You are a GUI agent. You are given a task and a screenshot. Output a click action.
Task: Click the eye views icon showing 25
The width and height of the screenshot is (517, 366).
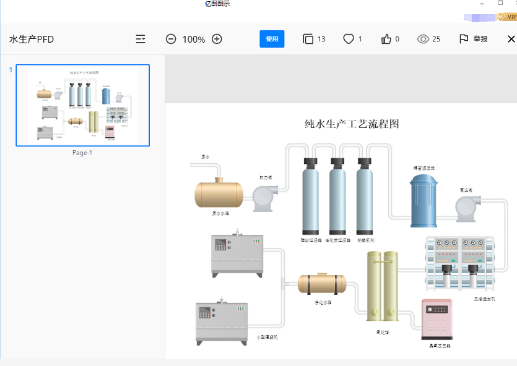(x=423, y=39)
